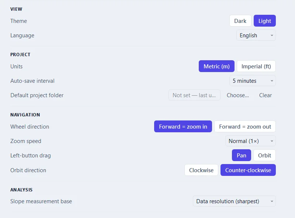This screenshot has height=218, width=295.
Task: Select Counter-clockwise orbit direction
Action: pos(248,170)
